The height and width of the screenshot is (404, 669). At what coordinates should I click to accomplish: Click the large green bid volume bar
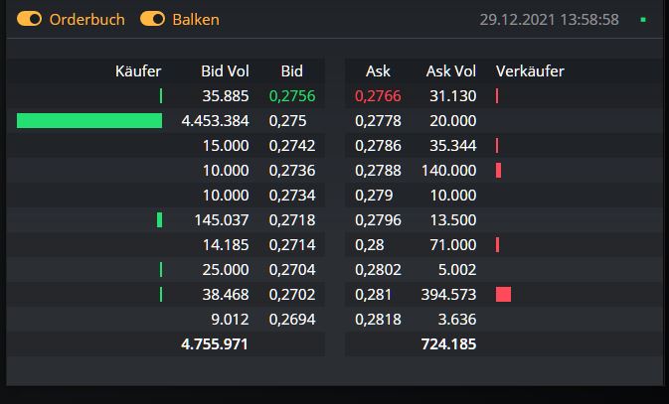tap(89, 121)
